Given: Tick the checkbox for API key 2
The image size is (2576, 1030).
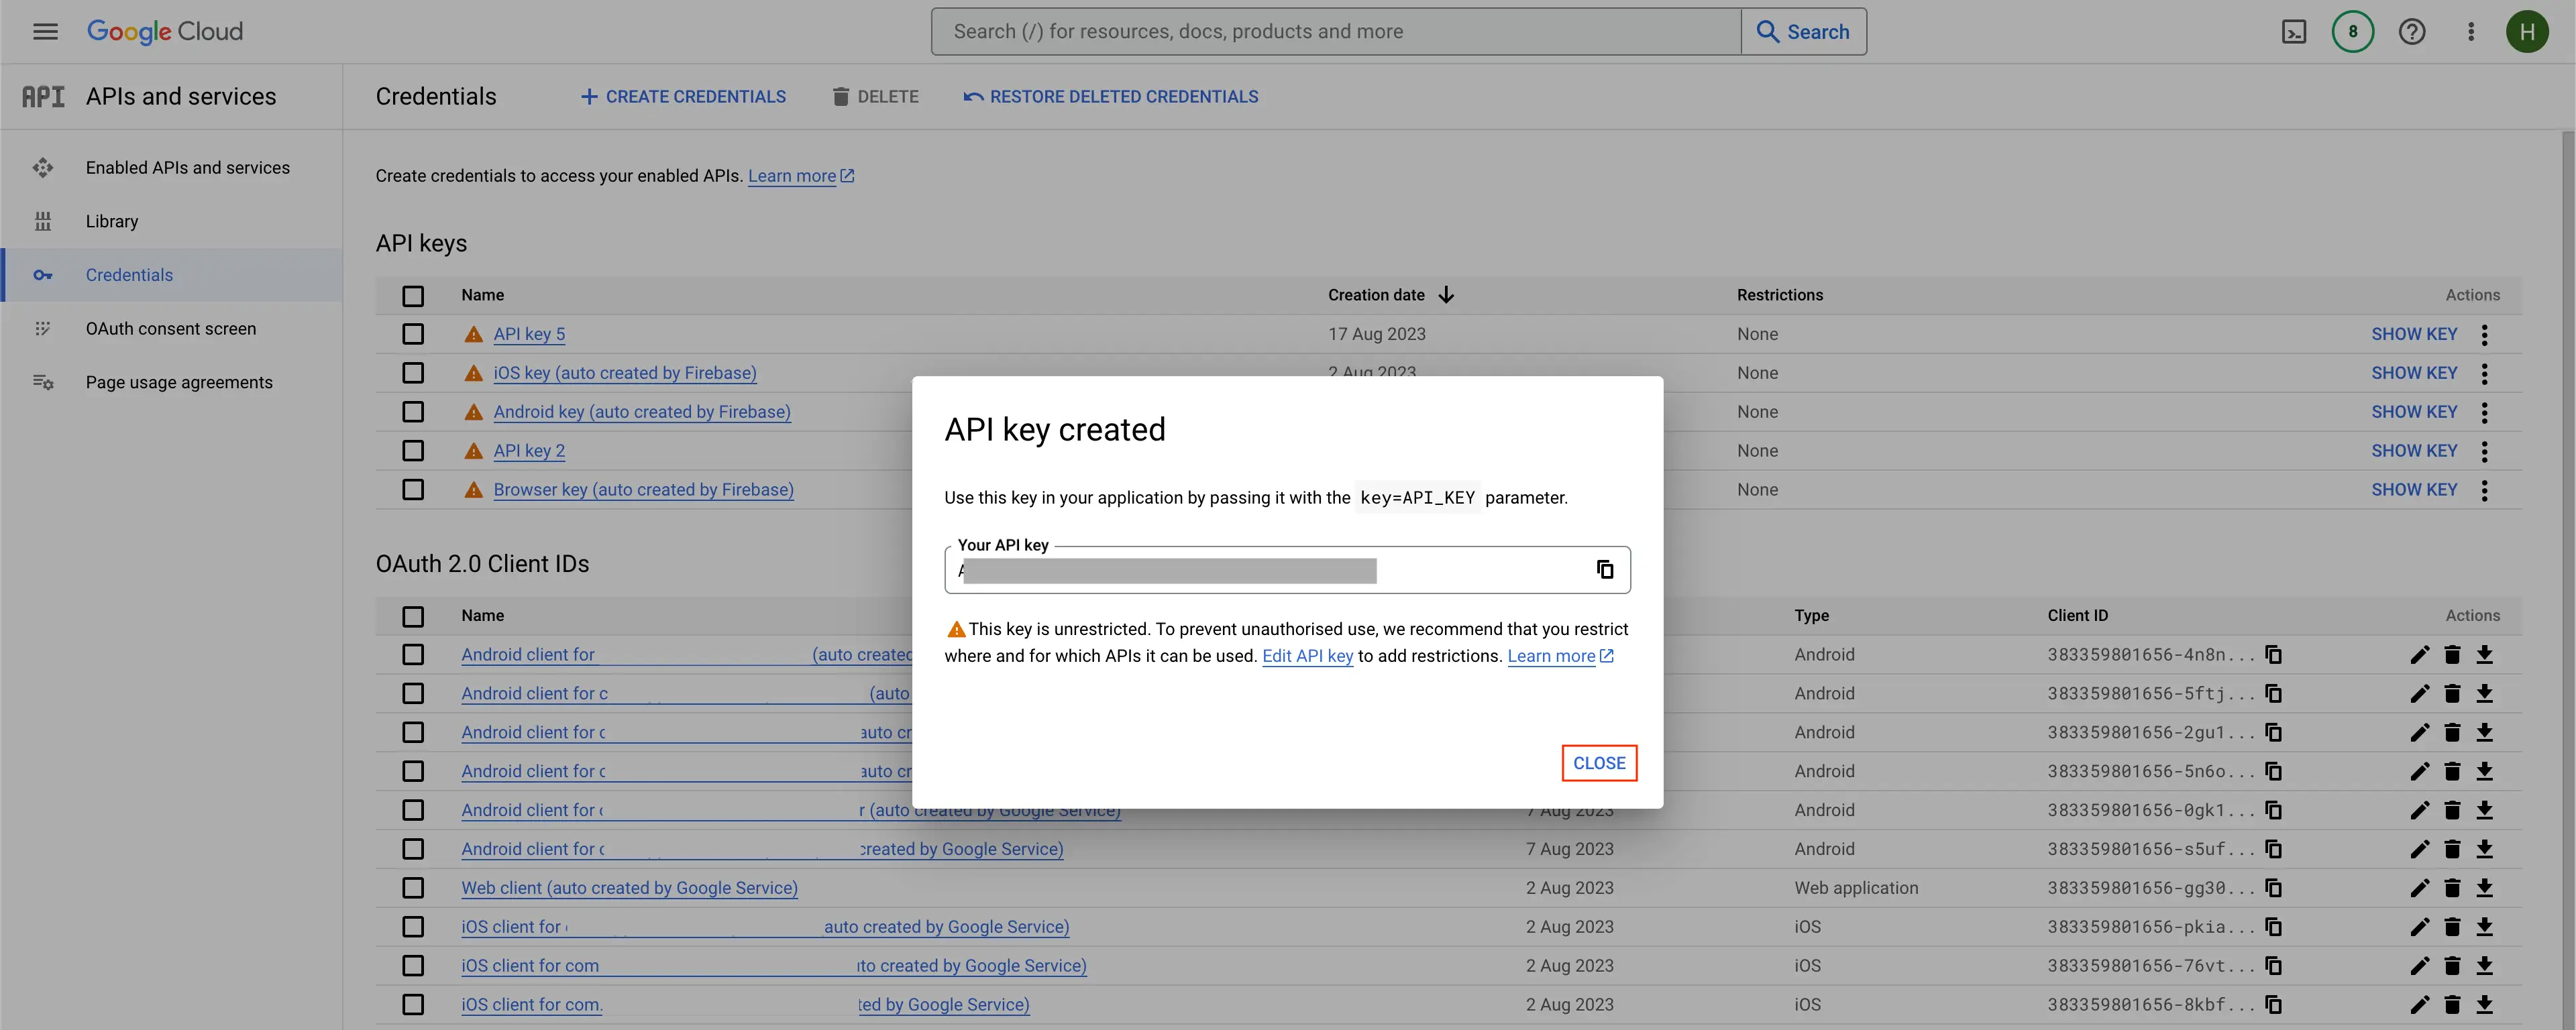Looking at the screenshot, I should (413, 451).
